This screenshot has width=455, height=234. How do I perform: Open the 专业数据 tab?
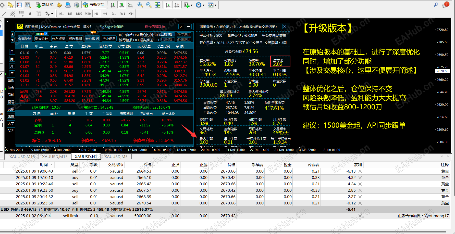click(x=92, y=39)
